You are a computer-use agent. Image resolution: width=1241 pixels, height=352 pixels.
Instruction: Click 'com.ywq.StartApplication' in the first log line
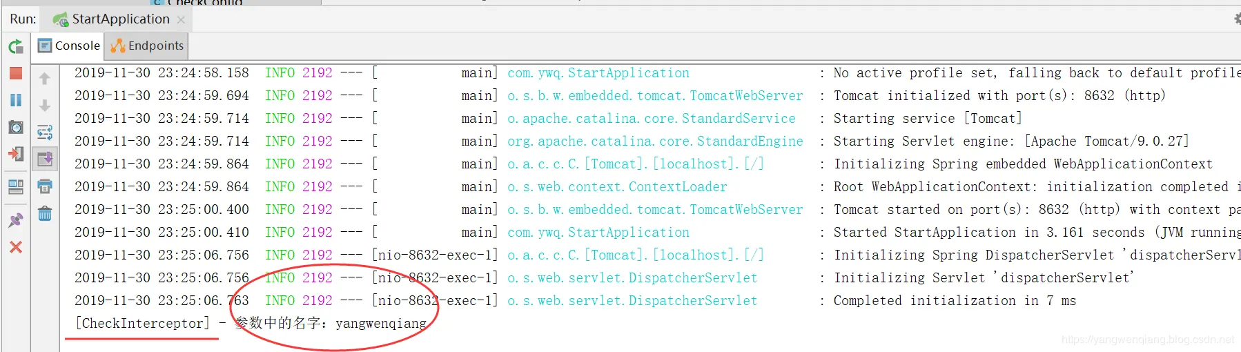598,72
